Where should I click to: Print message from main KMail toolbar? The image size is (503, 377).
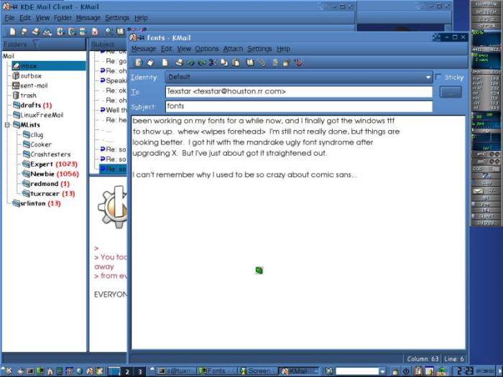(36, 31)
